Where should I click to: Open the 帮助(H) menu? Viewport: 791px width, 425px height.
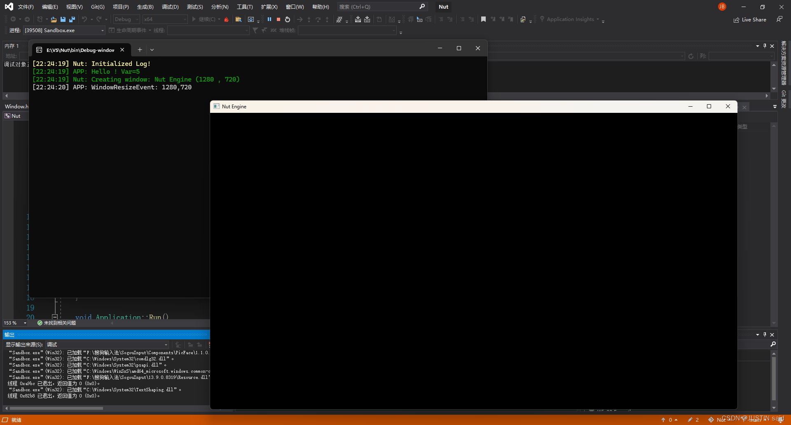pos(321,7)
